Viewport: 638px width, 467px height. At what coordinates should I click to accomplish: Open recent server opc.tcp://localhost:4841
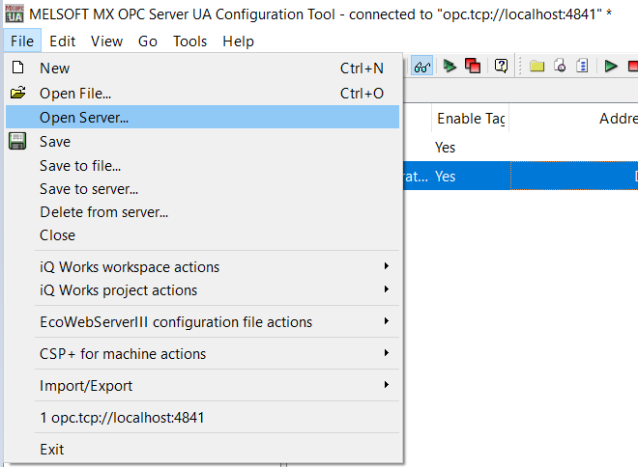(x=203, y=418)
